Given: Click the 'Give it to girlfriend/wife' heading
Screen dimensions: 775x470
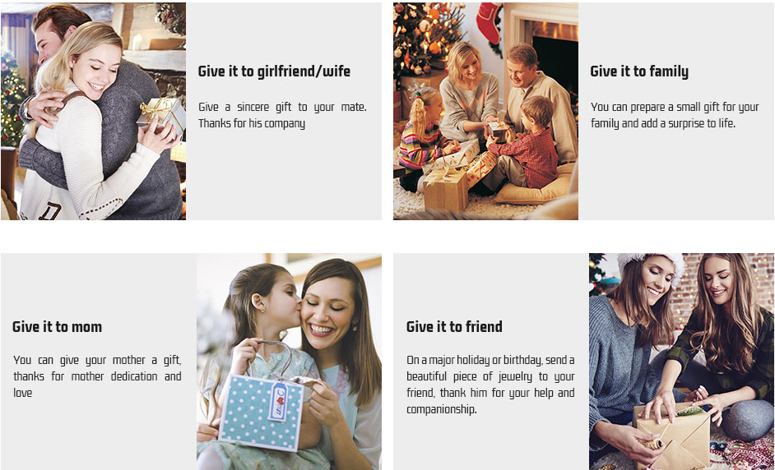Looking at the screenshot, I should coord(274,71).
